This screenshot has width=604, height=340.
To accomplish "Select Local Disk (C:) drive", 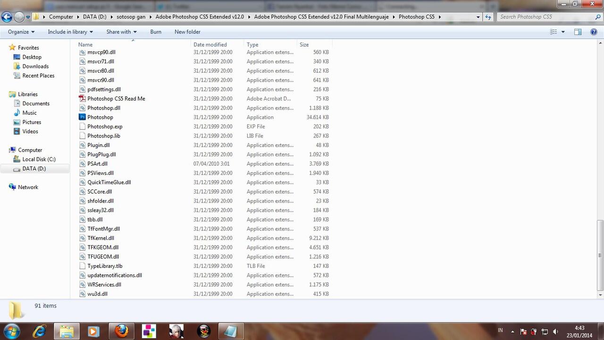I will tap(39, 159).
